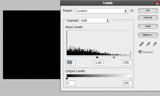Image resolution: width=160 pixels, height=96 pixels.
Task: Click the histogram display area
Action: pyautogui.click(x=99, y=43)
